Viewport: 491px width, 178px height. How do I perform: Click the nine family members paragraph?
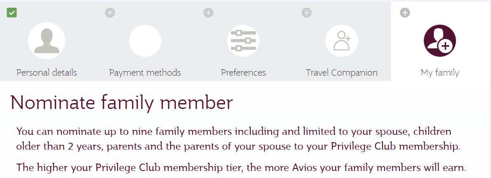click(234, 139)
